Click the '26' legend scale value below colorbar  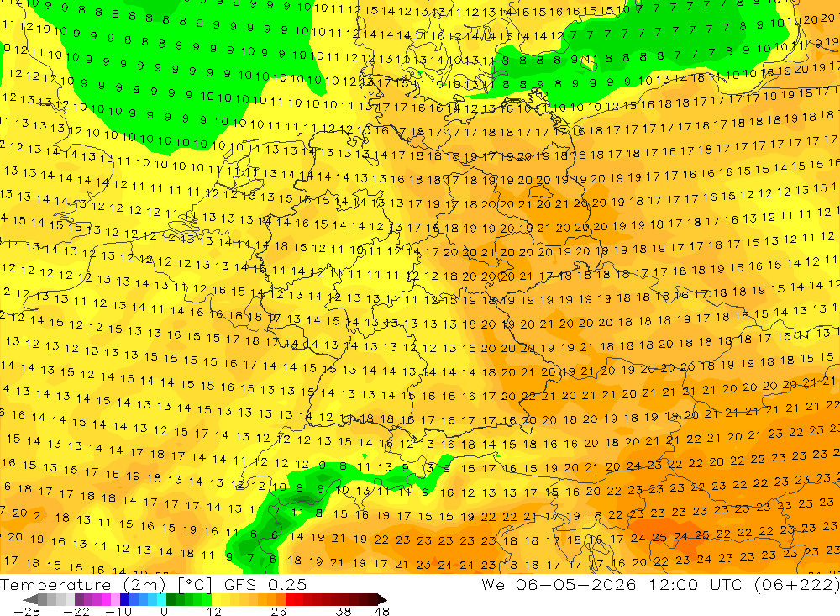pos(279,611)
